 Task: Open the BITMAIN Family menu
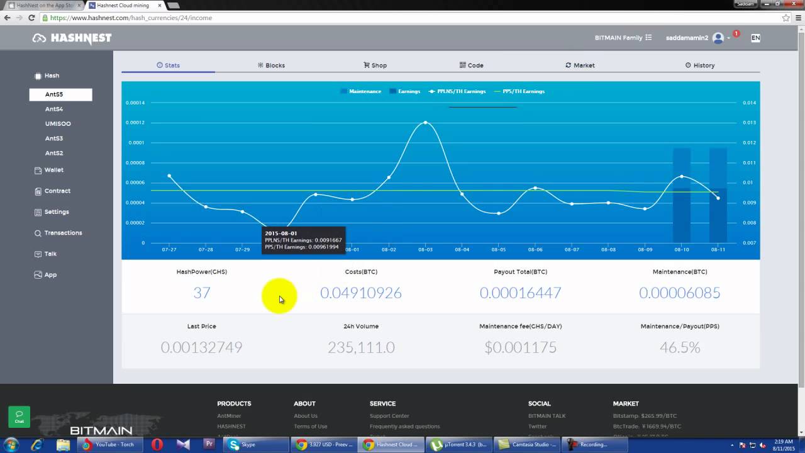623,38
